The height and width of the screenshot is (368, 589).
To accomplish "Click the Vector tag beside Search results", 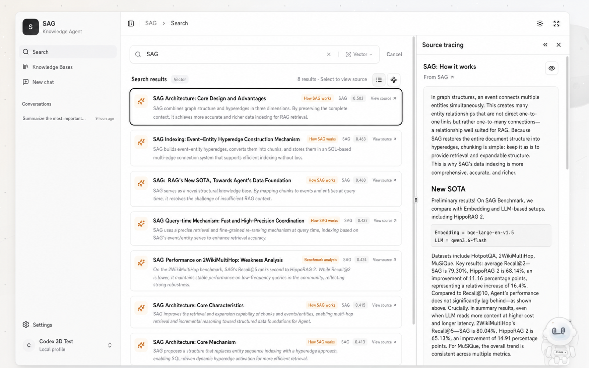I will coord(180,79).
